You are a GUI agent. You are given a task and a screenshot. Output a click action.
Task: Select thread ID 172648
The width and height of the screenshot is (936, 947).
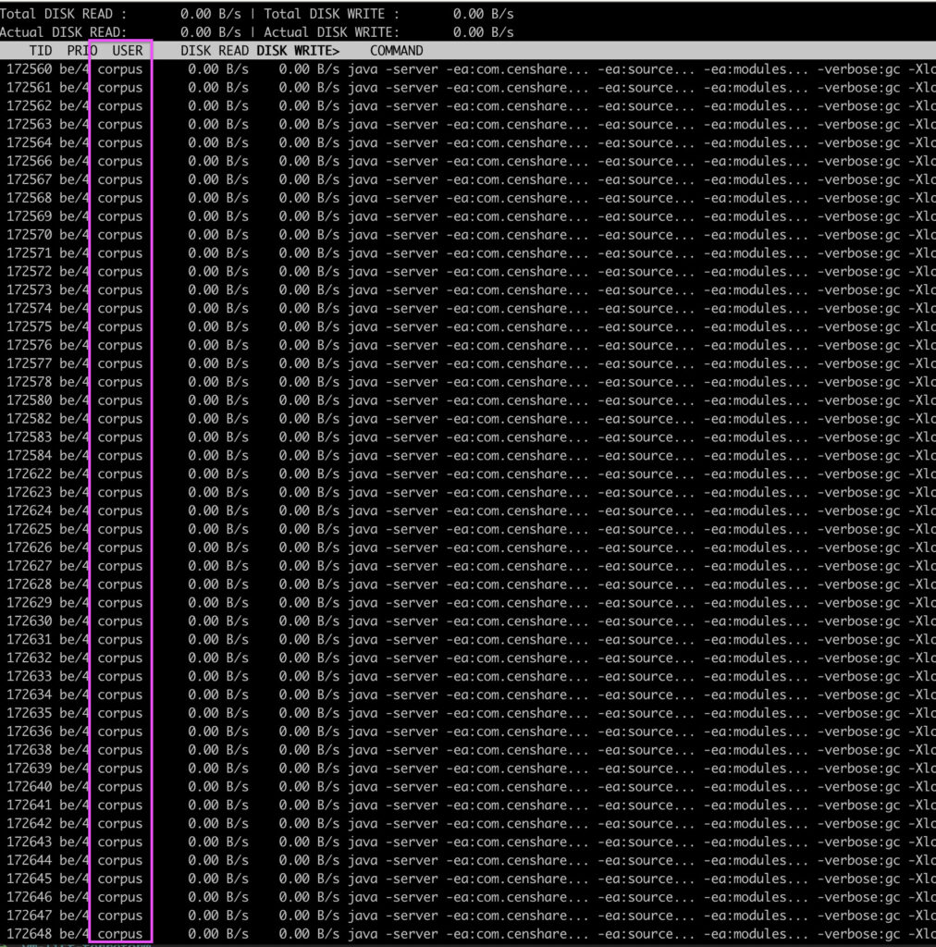tap(30, 934)
